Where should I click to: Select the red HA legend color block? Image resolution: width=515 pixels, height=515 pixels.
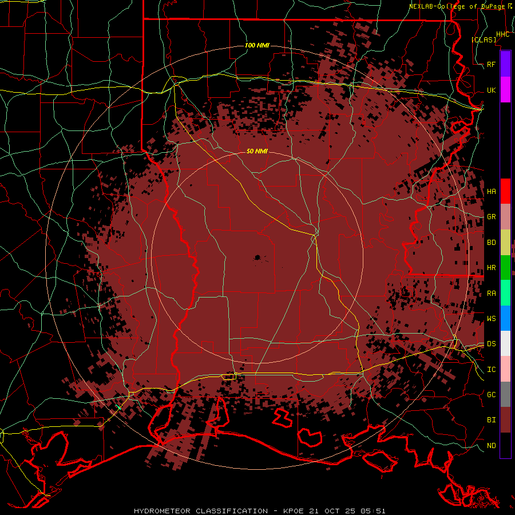click(x=505, y=191)
